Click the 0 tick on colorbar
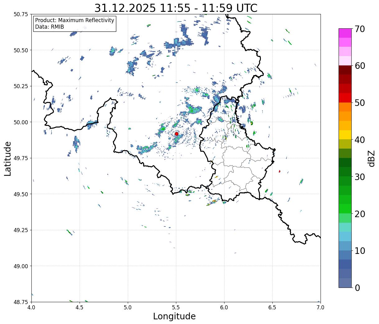379x324 pixels. click(x=357, y=288)
